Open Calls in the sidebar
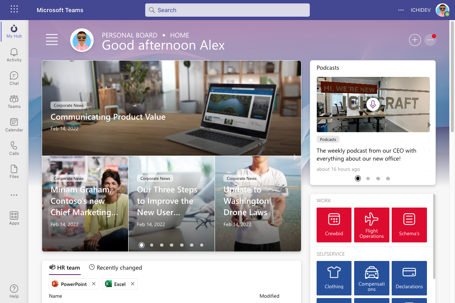This screenshot has width=455, height=303. 14,148
